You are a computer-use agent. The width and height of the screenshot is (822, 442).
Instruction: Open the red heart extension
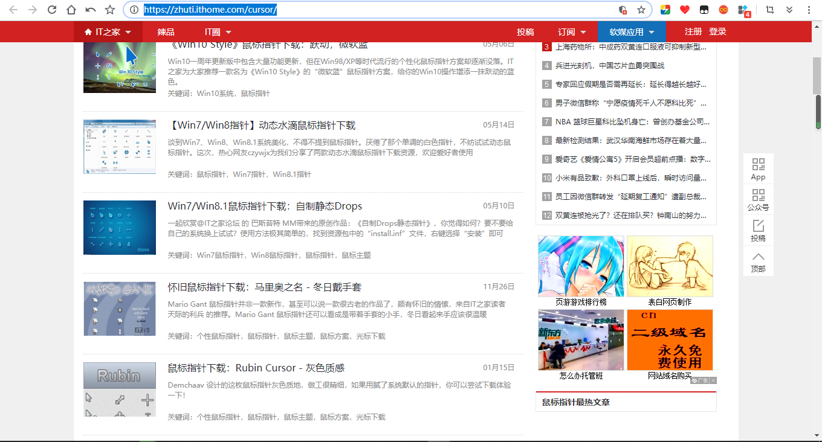685,10
